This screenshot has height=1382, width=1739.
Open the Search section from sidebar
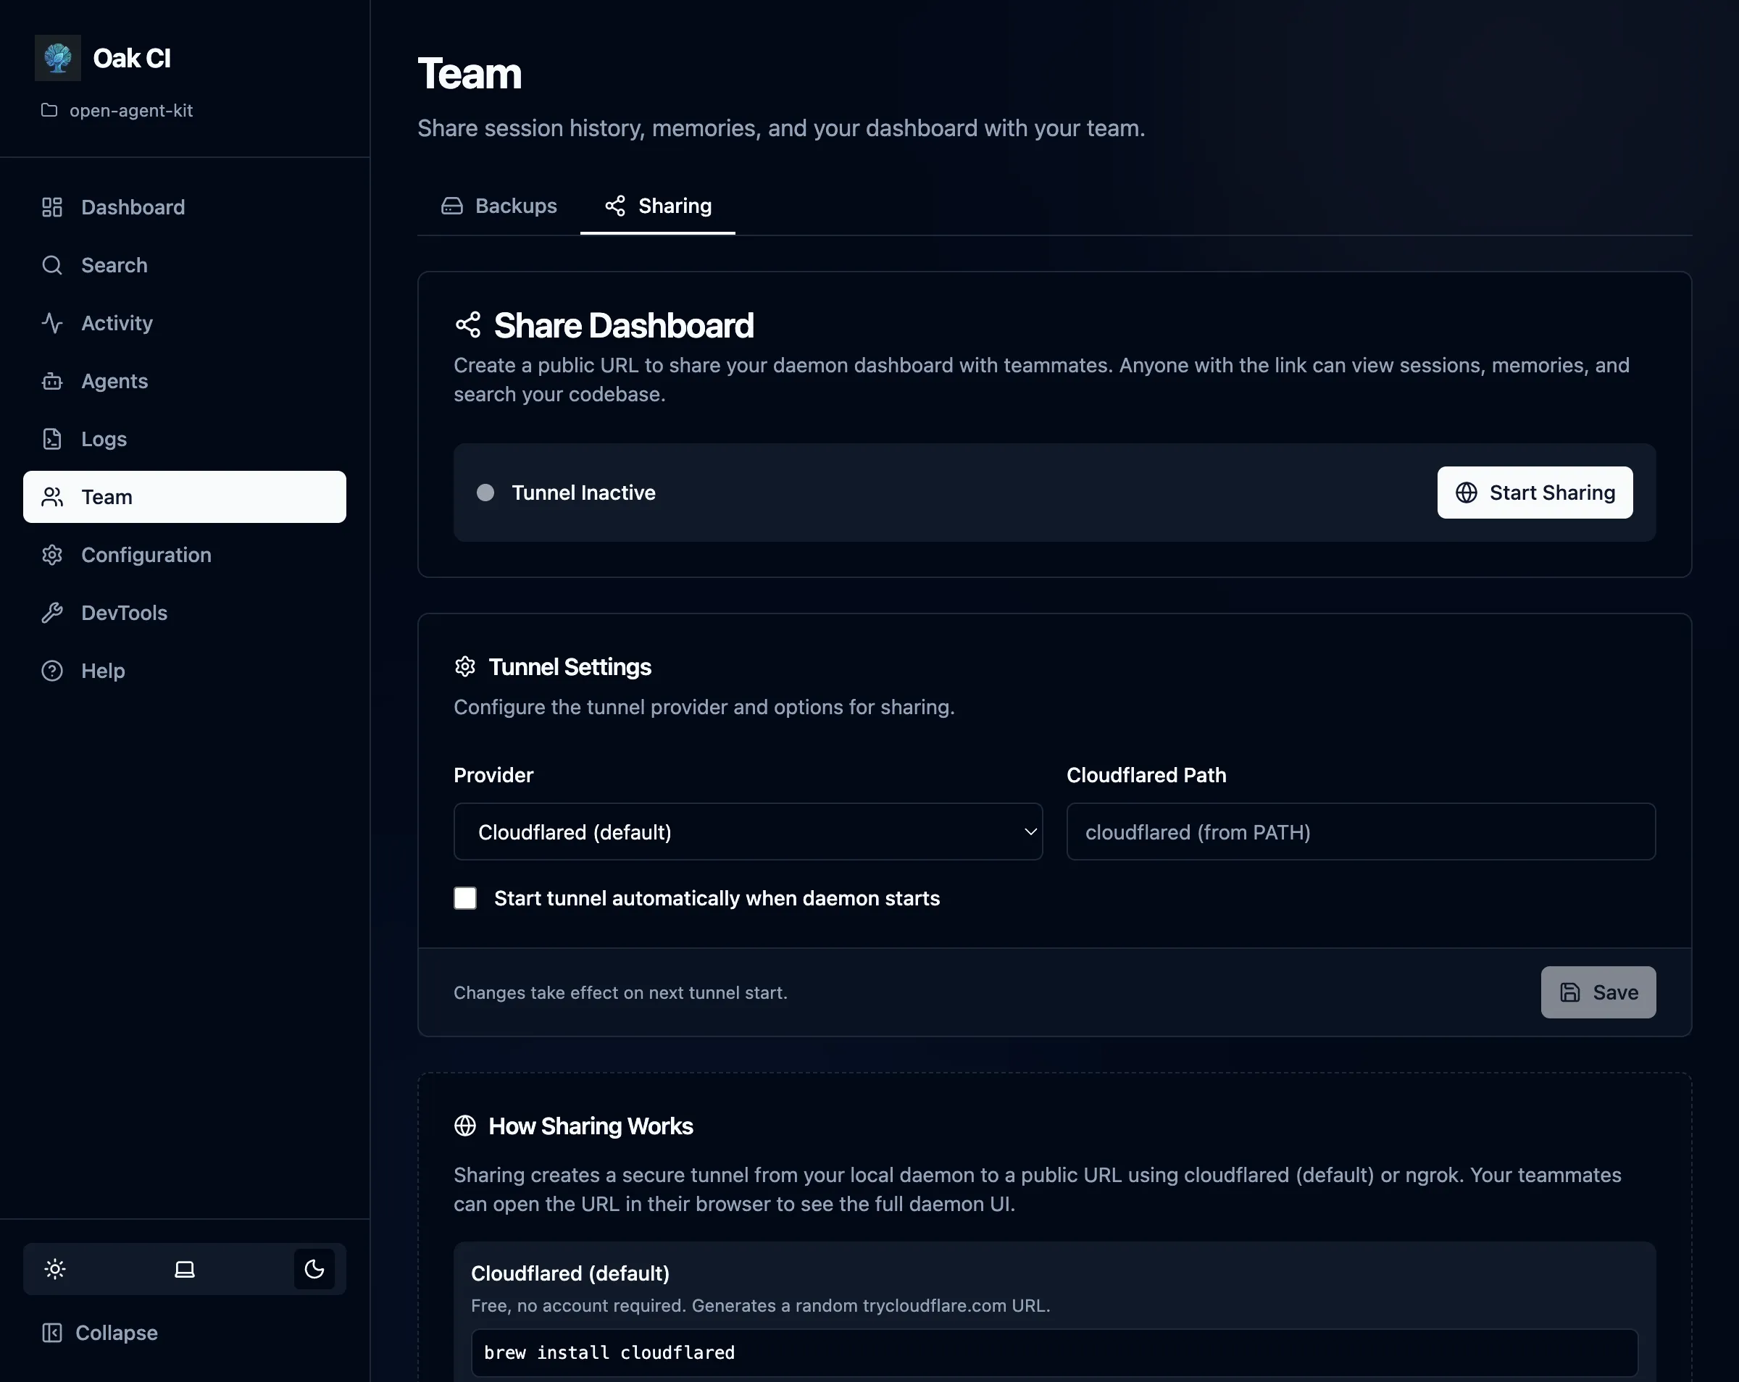pos(51,265)
